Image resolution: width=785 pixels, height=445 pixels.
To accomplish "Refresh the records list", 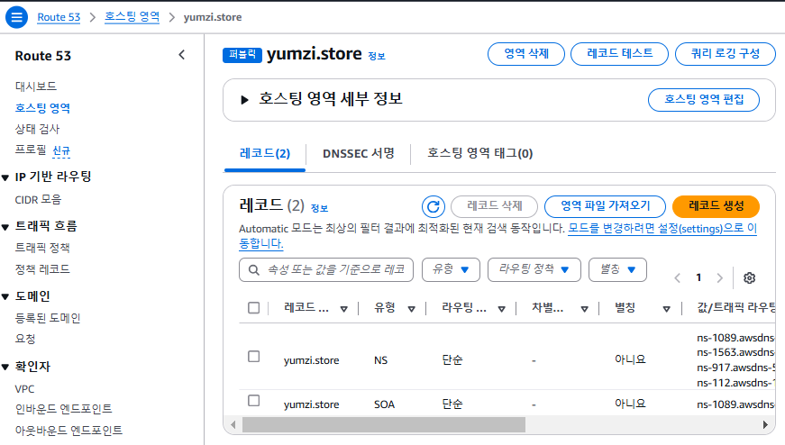I will (x=433, y=206).
